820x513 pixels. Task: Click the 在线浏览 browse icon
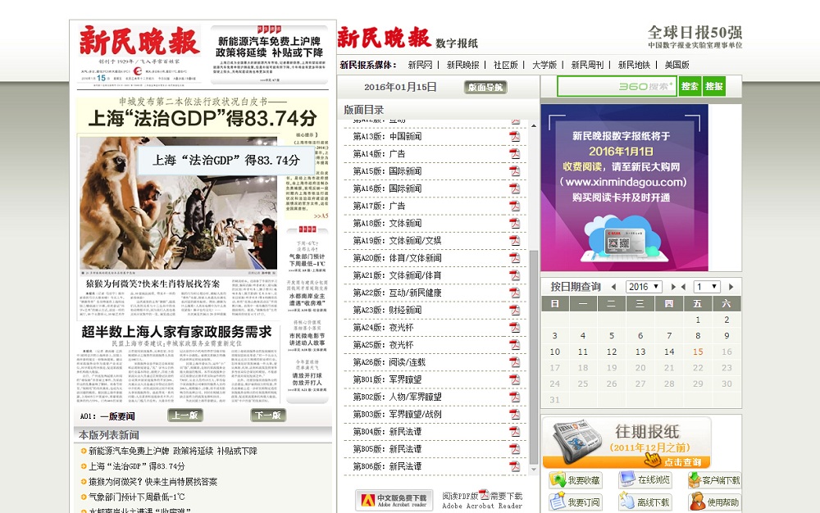pos(645,479)
